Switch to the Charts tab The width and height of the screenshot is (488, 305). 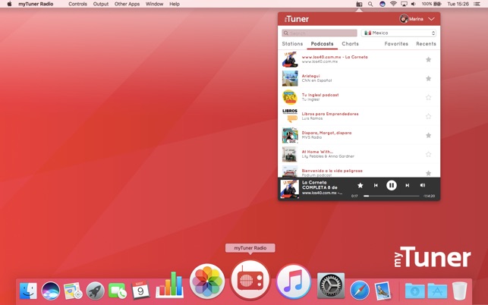coord(350,44)
